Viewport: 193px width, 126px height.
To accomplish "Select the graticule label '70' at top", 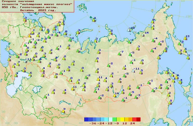I will 158,1.
